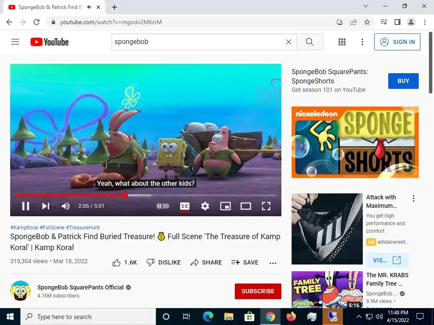
Task: Share this page icon in address bar
Action: (353, 22)
